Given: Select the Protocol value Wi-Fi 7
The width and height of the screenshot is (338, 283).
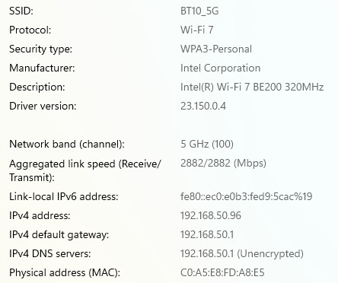Looking at the screenshot, I should click(196, 30).
